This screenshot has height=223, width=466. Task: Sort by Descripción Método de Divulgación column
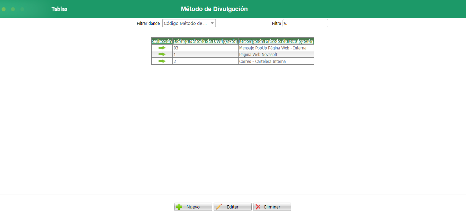point(276,41)
